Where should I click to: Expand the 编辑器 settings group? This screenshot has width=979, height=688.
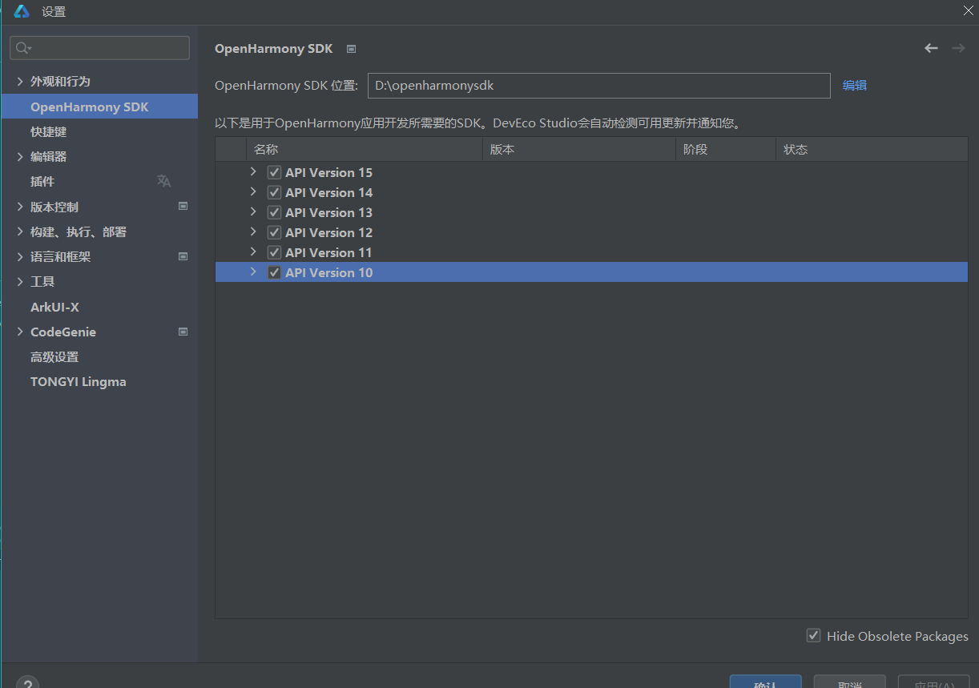coord(20,156)
